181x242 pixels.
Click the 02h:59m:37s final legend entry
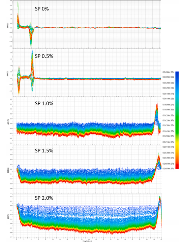coord(168,169)
